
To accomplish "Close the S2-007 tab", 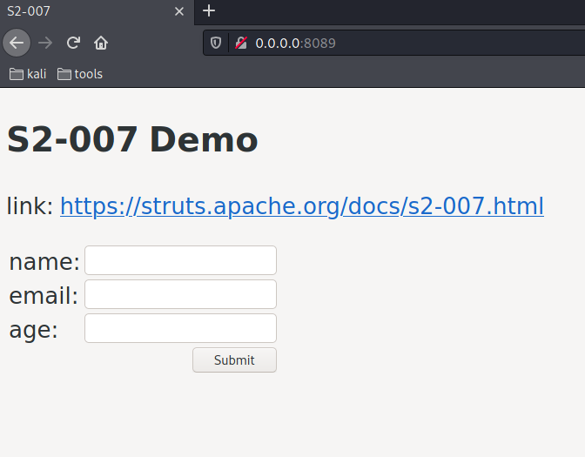I will 179,11.
